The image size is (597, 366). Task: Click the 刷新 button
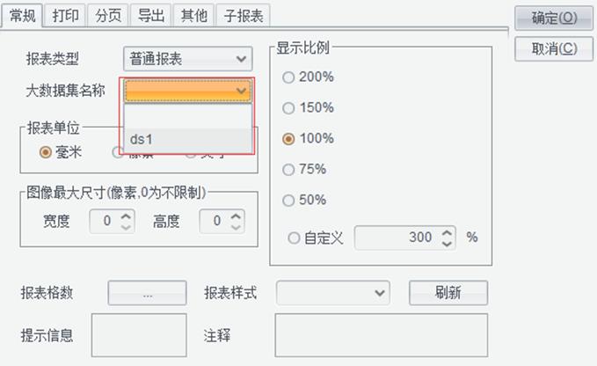tap(448, 293)
